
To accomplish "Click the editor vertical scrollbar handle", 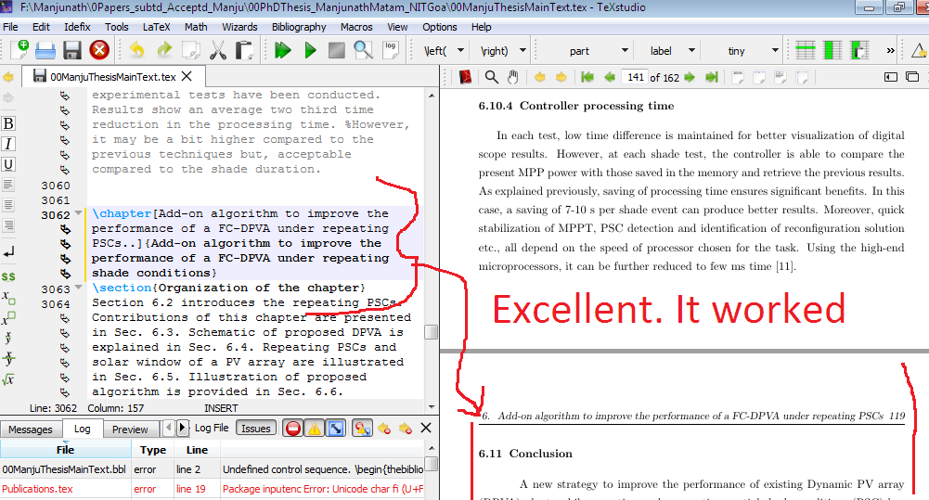I will tap(432, 332).
